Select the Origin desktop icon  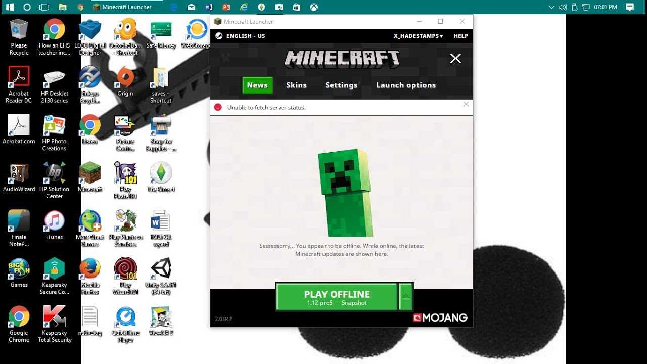coord(125,81)
